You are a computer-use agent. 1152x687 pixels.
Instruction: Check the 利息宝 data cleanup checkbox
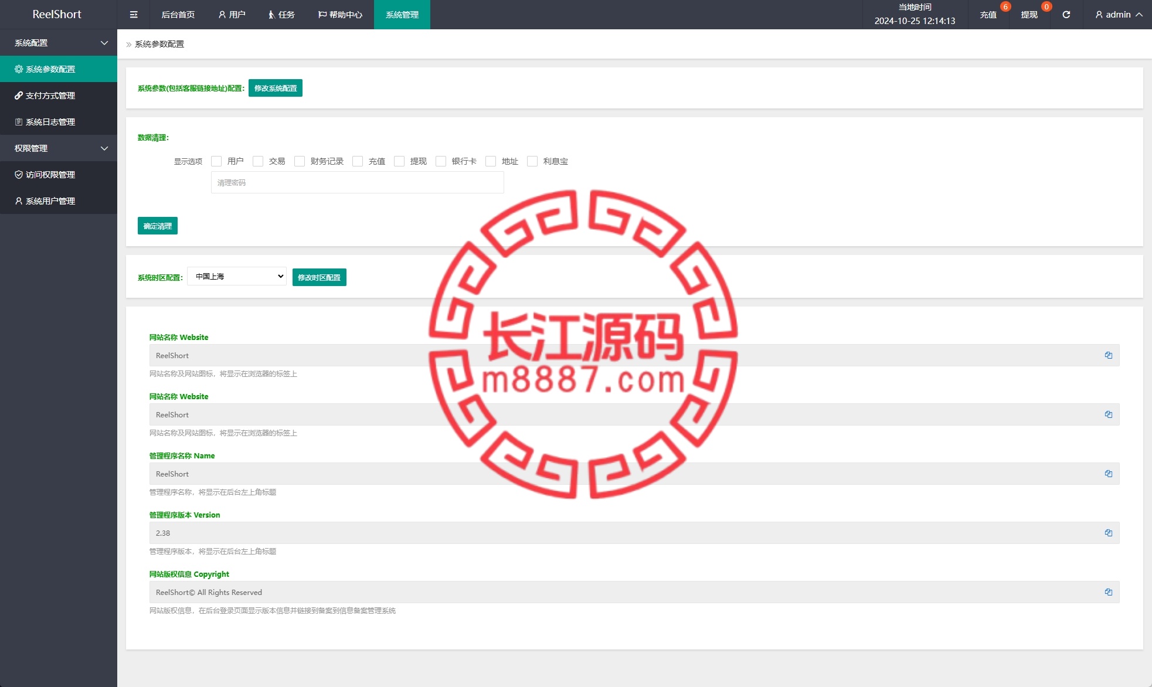coord(532,161)
